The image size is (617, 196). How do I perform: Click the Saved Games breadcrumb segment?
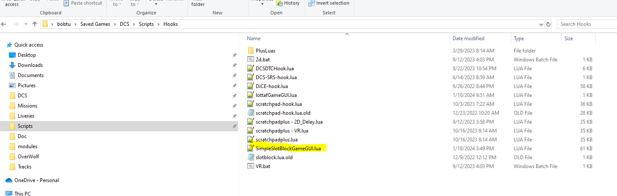95,24
